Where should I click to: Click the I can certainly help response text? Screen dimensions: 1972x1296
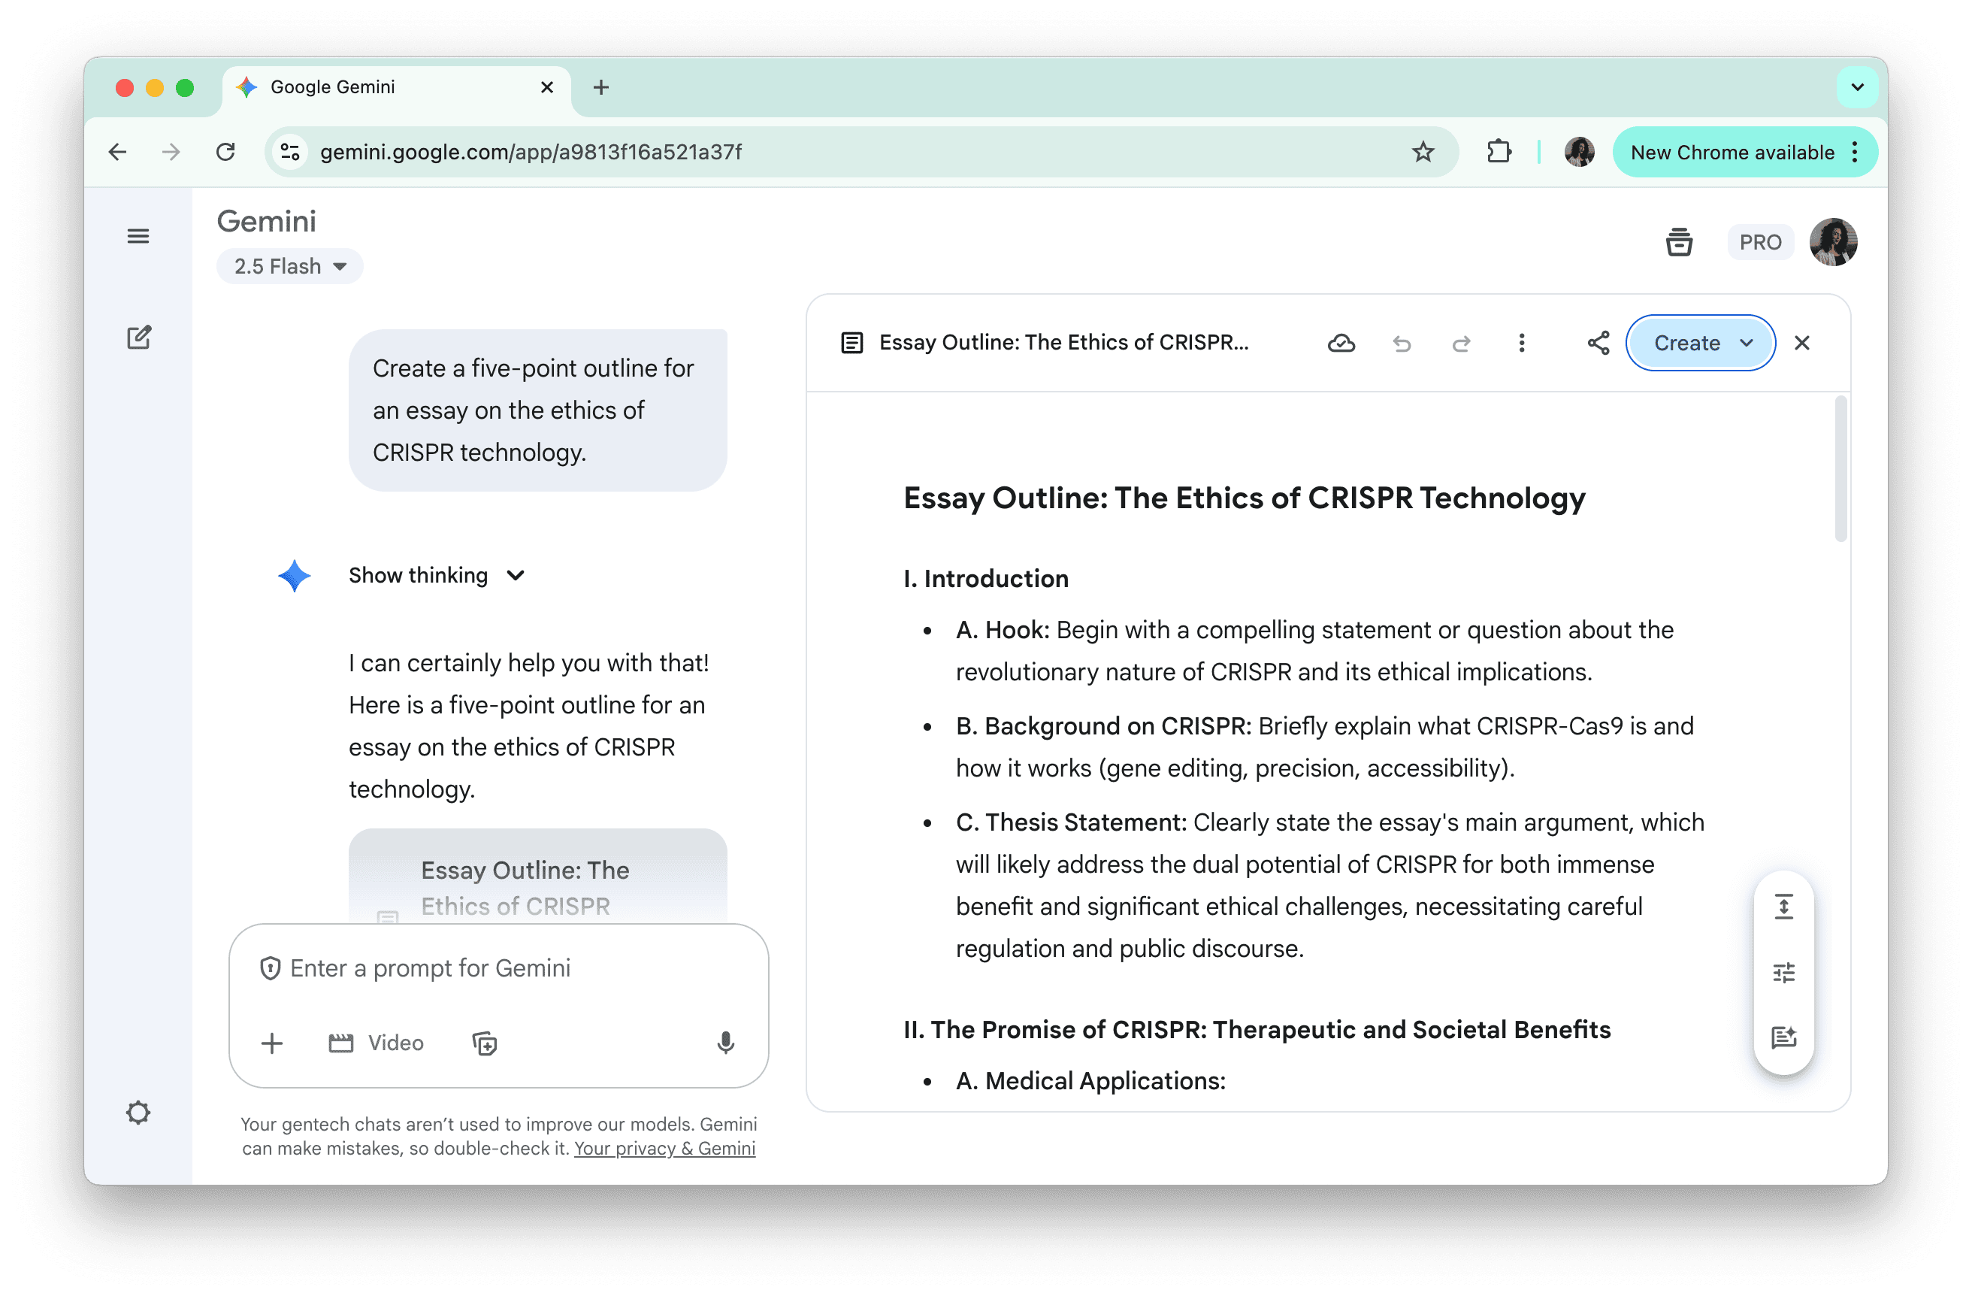tap(528, 726)
